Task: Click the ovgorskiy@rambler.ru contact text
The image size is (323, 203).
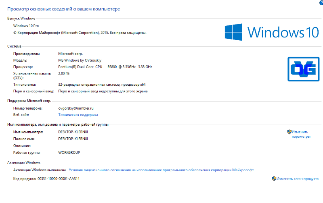Action: [76, 108]
